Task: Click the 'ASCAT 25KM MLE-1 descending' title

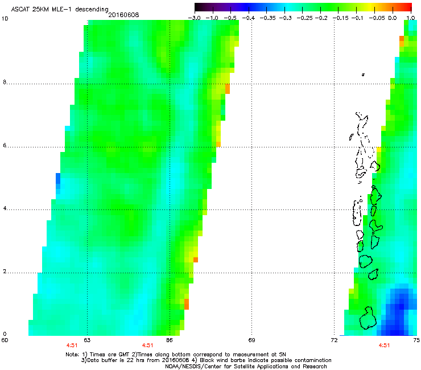Action: click(x=60, y=10)
